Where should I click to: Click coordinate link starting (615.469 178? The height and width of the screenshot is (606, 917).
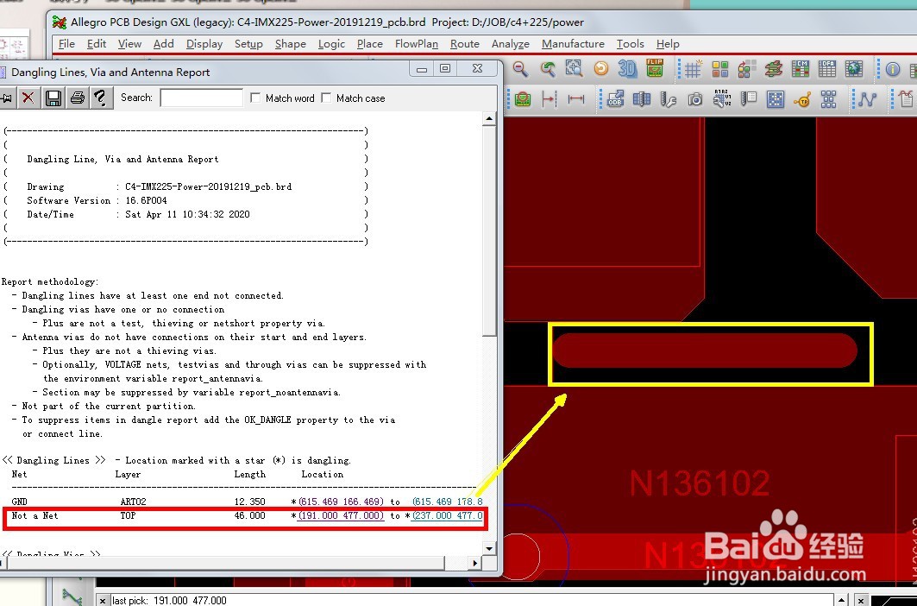pos(448,502)
